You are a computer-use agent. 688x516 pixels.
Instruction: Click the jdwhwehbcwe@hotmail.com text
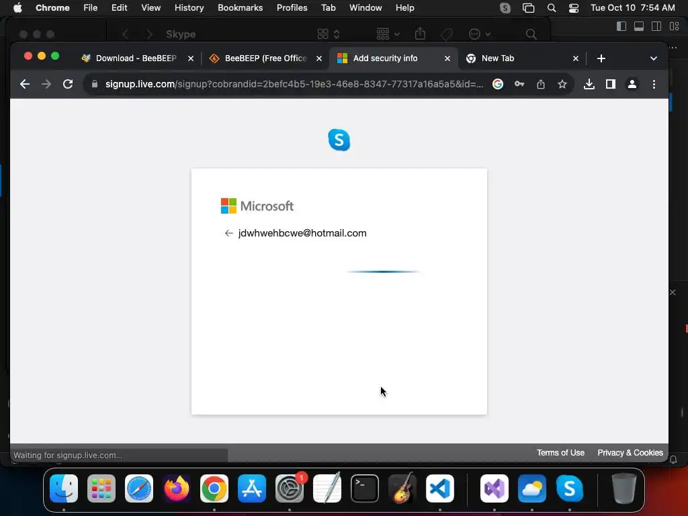[302, 233]
